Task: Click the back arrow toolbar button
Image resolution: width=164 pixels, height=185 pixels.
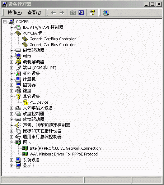Action: coord(53,13)
